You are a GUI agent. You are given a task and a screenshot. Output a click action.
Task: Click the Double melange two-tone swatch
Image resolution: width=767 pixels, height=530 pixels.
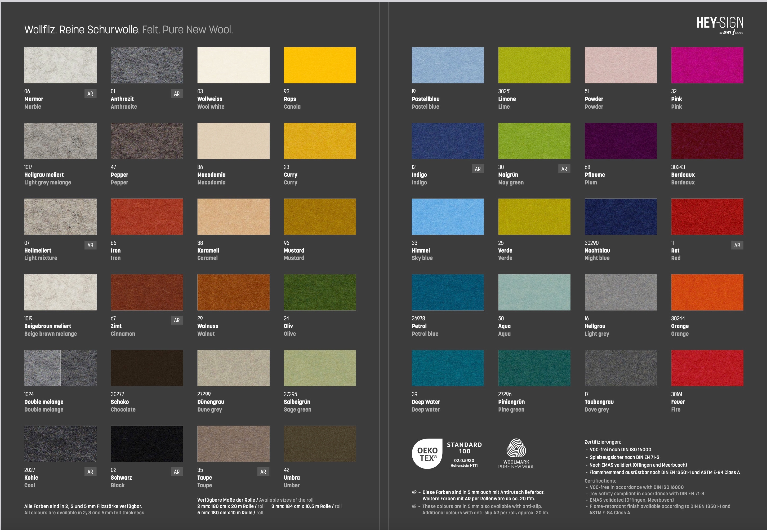click(60, 368)
